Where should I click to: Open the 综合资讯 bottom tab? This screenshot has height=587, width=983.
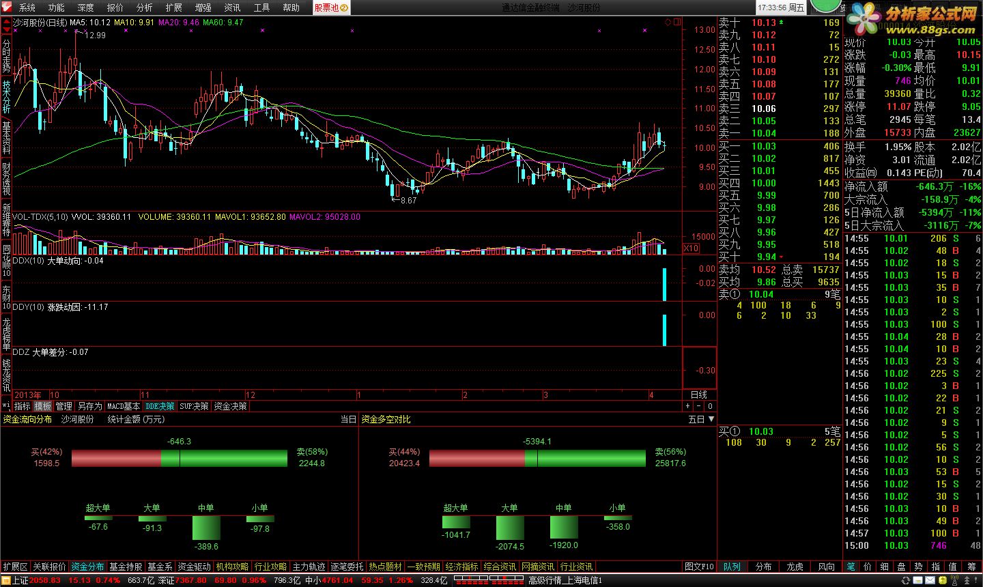(x=500, y=567)
